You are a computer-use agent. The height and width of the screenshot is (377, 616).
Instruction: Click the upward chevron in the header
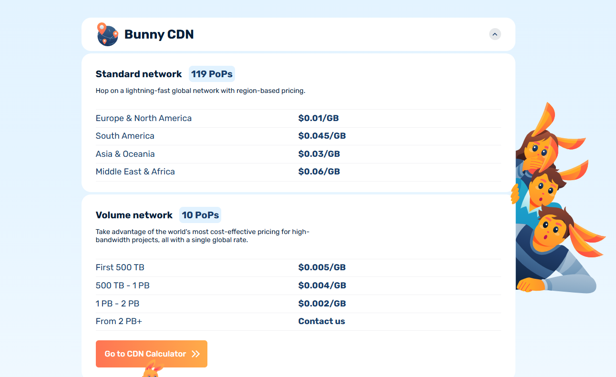pyautogui.click(x=494, y=34)
